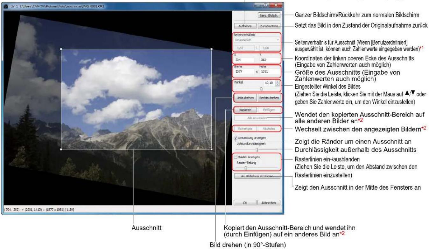Click the bottom-right crop frame handle
This screenshot has width=429, height=249.
tap(212, 149)
